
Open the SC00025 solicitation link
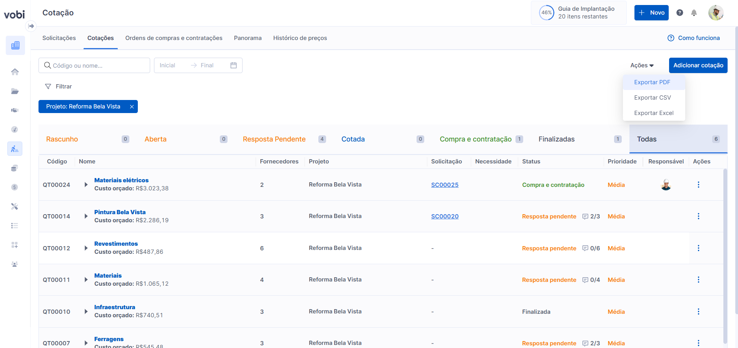[445, 185]
